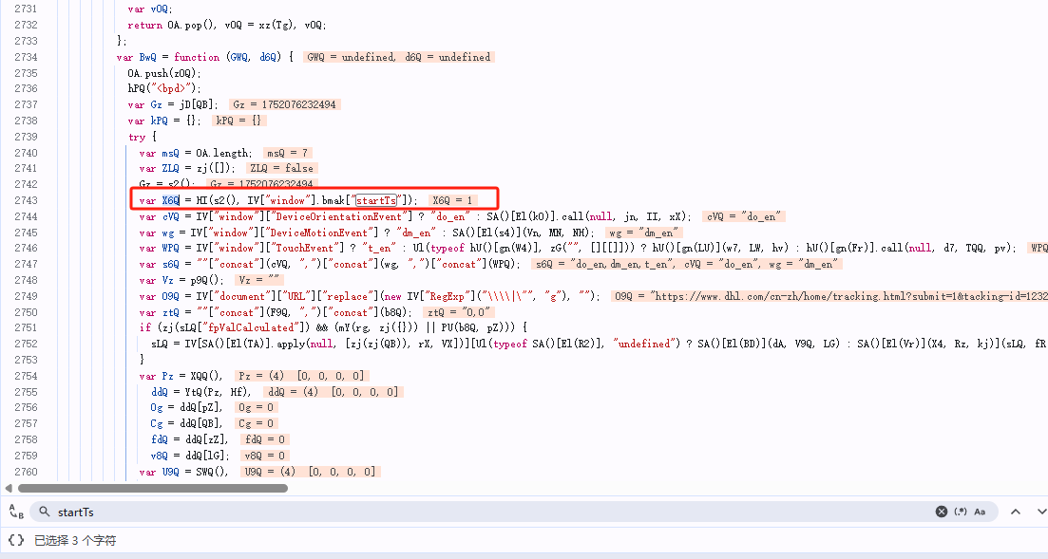Set breakpoint on line 2734

(26, 57)
